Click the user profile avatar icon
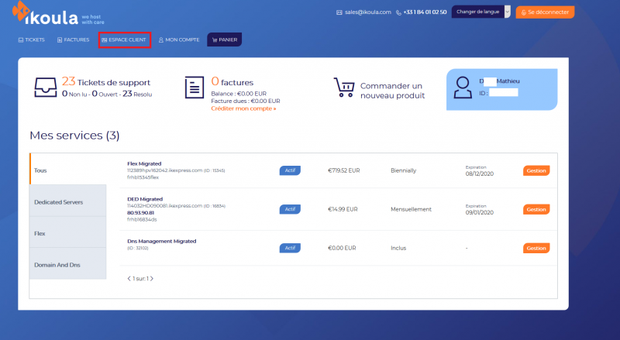Screen dimensions: 620x340 pos(463,88)
